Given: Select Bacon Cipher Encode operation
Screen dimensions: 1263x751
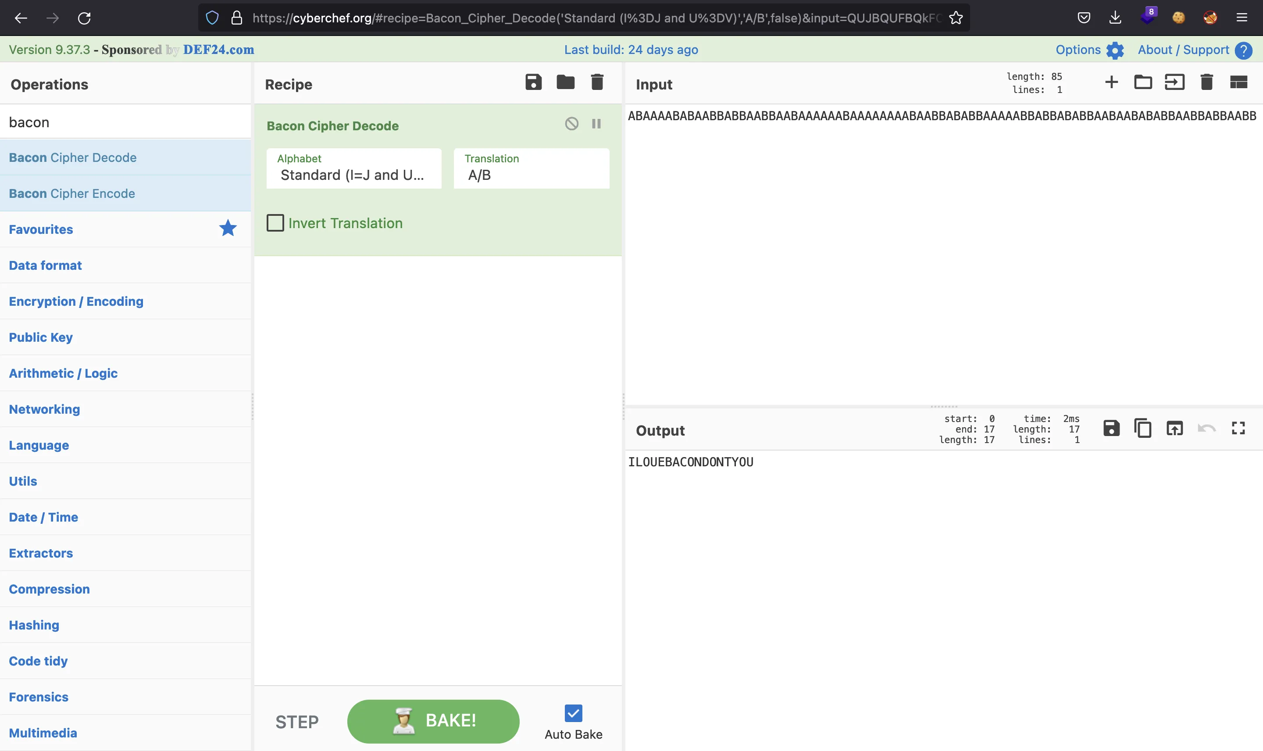Looking at the screenshot, I should pyautogui.click(x=71, y=193).
